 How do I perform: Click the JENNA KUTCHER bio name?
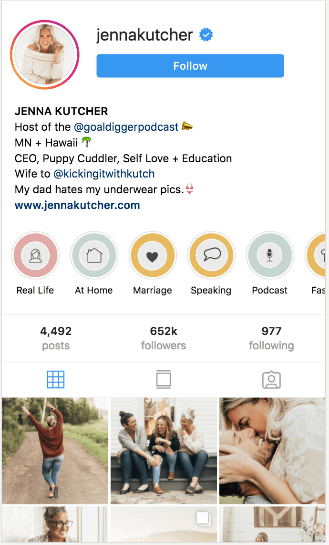tap(61, 111)
